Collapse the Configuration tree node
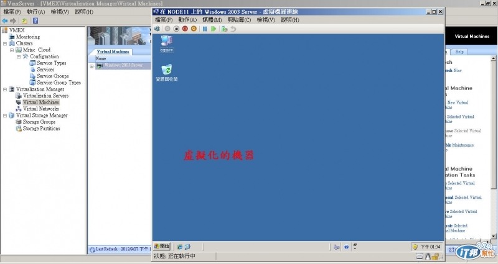Screen dimensions: 498x264 [19, 57]
